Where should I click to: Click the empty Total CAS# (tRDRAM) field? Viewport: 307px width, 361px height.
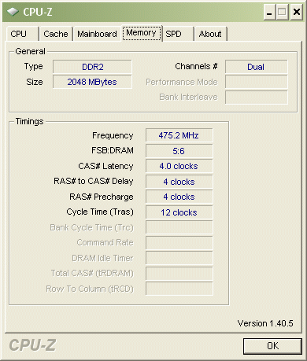coord(179,274)
